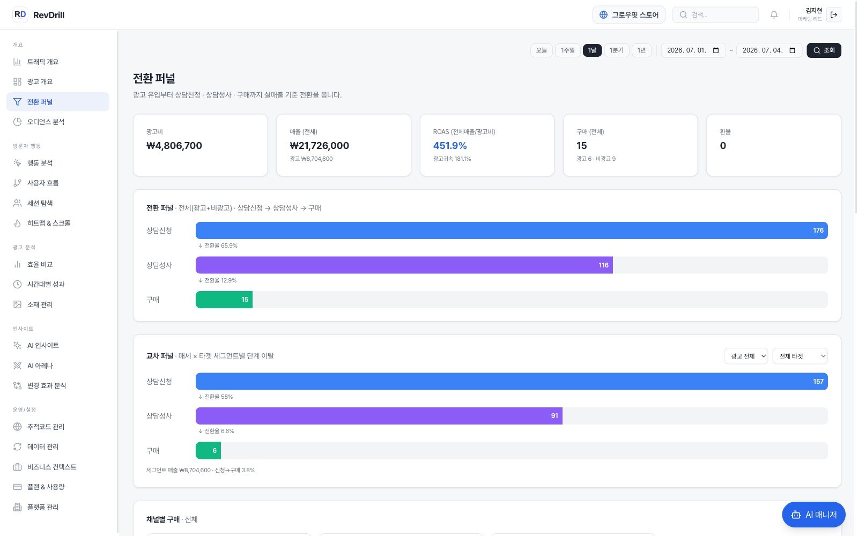This screenshot has width=858, height=536.
Task: Click the 오디언스 분석 pie chart icon
Action: pyautogui.click(x=17, y=122)
